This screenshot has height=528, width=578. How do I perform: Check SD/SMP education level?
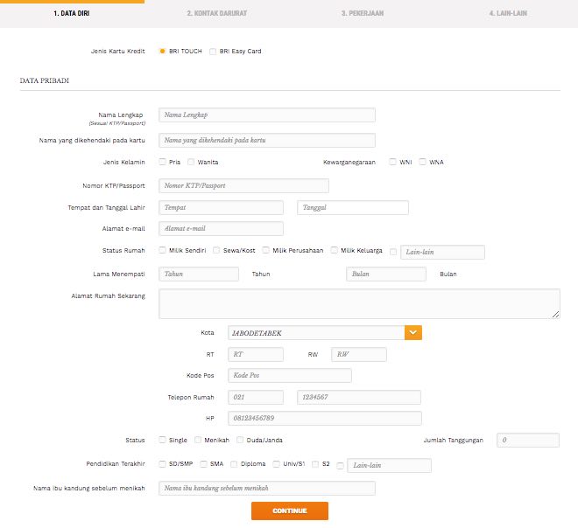(162, 464)
